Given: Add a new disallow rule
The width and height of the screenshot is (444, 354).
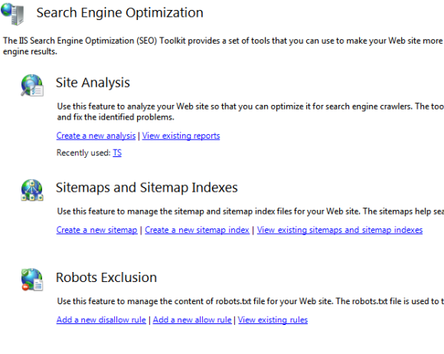Looking at the screenshot, I should (101, 320).
